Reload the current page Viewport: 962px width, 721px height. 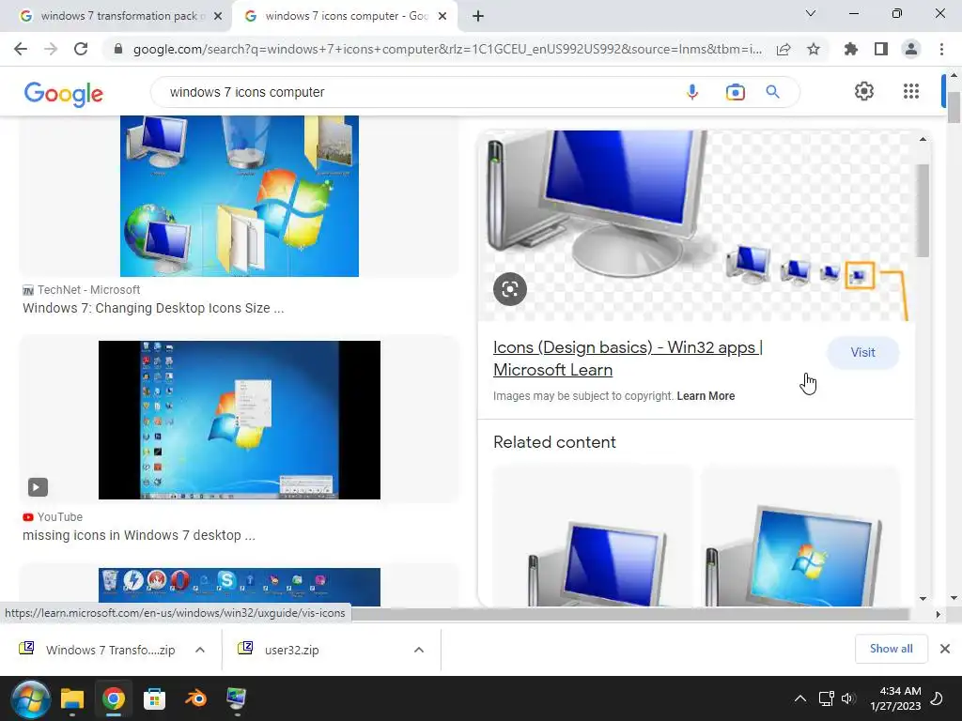(81, 49)
